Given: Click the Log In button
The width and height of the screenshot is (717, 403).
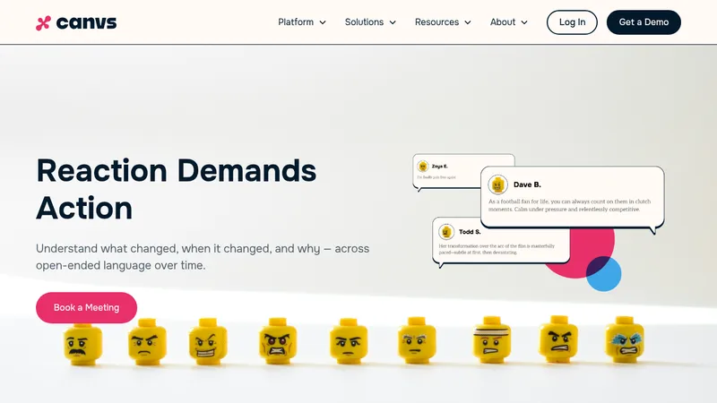Looking at the screenshot, I should (x=572, y=22).
